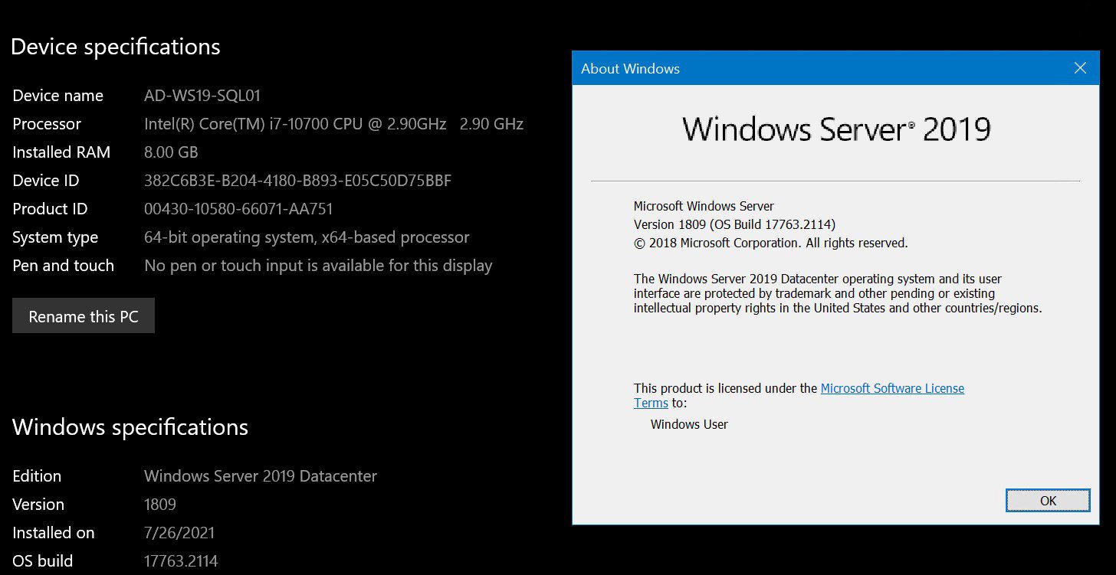Screen dimensions: 1116x575
Task: Open the Microsoft Software License link
Action: coord(892,388)
